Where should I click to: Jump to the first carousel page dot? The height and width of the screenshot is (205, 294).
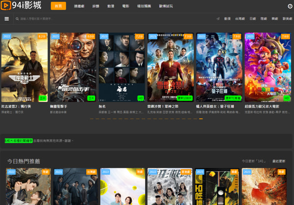(92, 119)
